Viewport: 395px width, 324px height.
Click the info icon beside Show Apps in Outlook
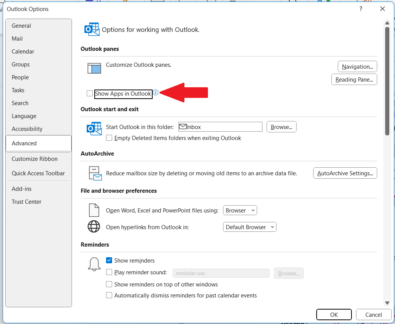click(x=156, y=92)
